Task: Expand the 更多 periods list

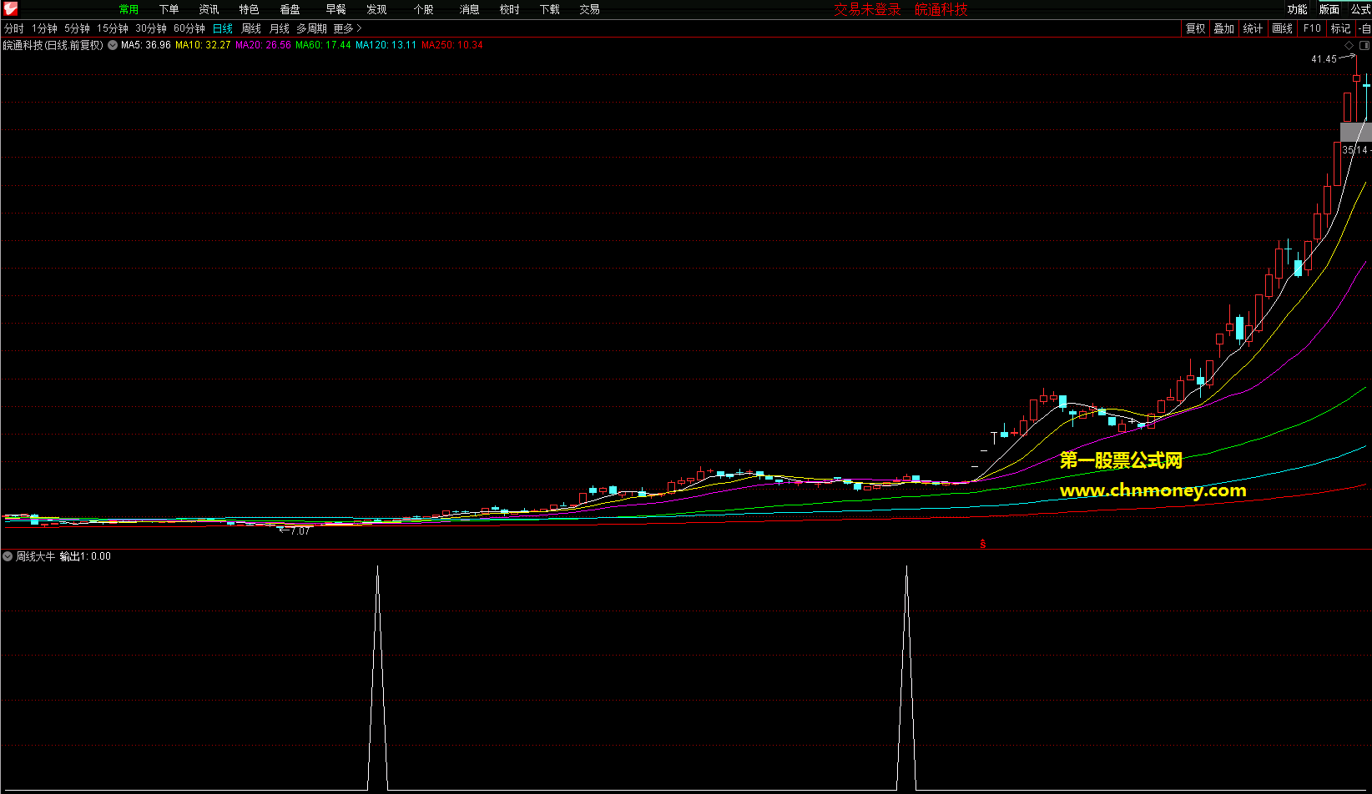Action: [x=347, y=28]
